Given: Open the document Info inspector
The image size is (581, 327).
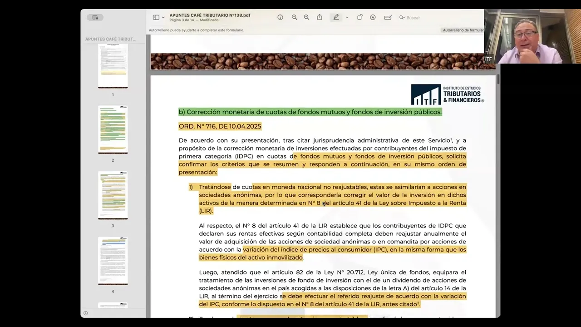Looking at the screenshot, I should click(x=280, y=17).
